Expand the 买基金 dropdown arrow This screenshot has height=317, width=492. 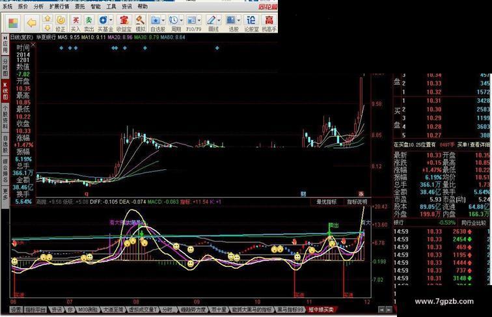coord(111,20)
